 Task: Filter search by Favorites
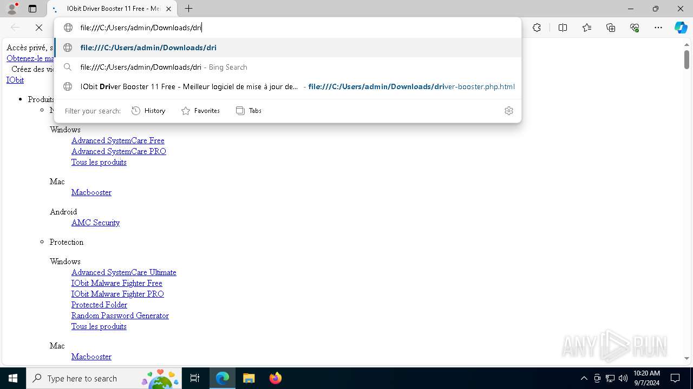200,111
